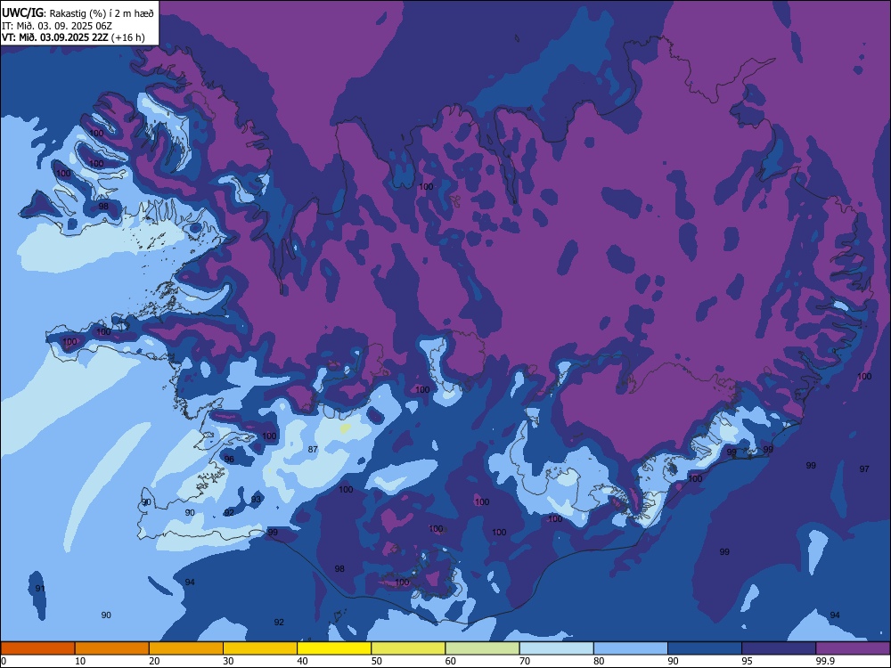
Task: Click the legend label '50'
Action: coord(376,661)
